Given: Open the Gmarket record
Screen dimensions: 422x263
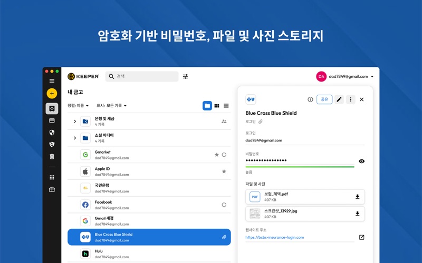Looking at the screenshot, I should pyautogui.click(x=149, y=155).
